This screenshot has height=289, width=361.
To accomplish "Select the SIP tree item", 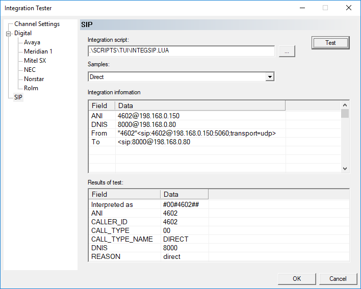I will (x=18, y=97).
